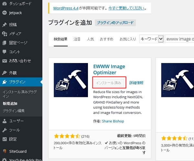Open author Shane Bishop link

click(x=113, y=121)
